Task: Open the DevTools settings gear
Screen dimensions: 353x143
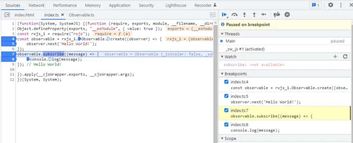Action: [x=330, y=5]
